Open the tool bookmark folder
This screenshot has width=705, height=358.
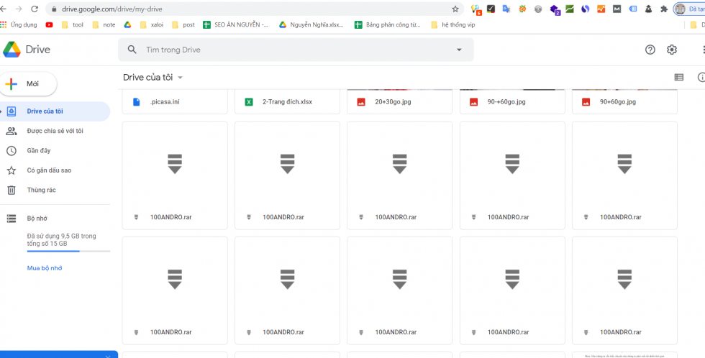pos(72,25)
